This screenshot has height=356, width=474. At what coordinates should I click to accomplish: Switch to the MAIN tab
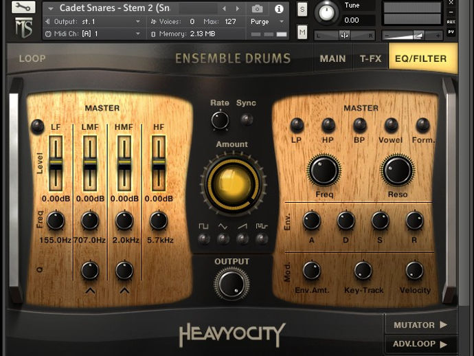332,58
